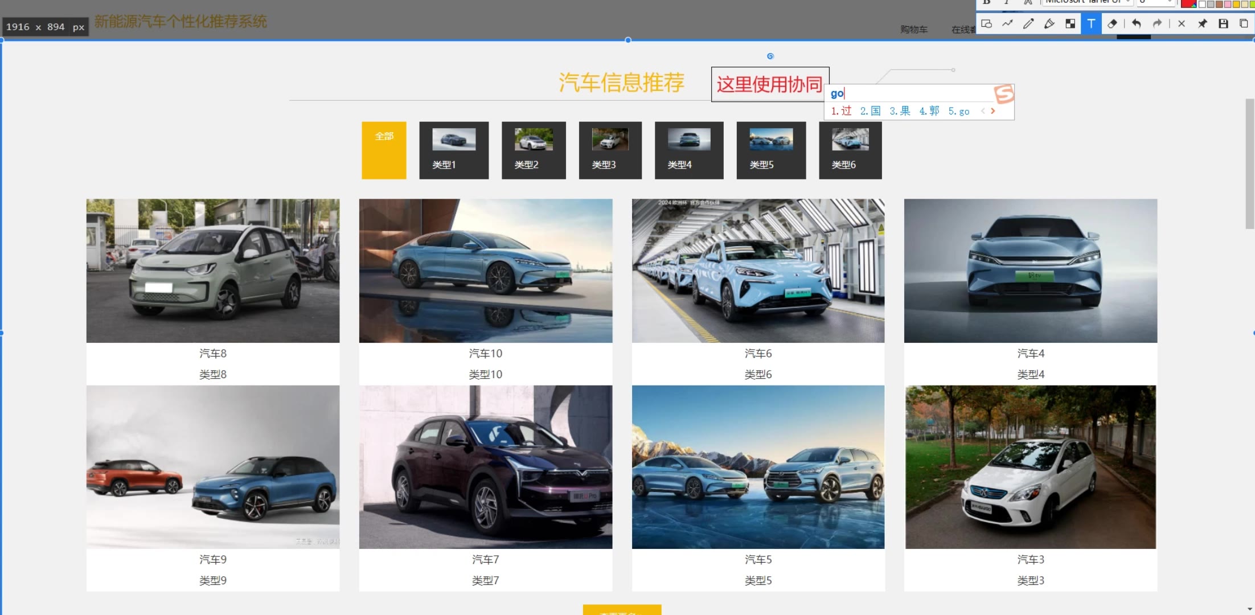Image resolution: width=1255 pixels, height=615 pixels.
Task: Show next page of IME candidates
Action: 993,111
